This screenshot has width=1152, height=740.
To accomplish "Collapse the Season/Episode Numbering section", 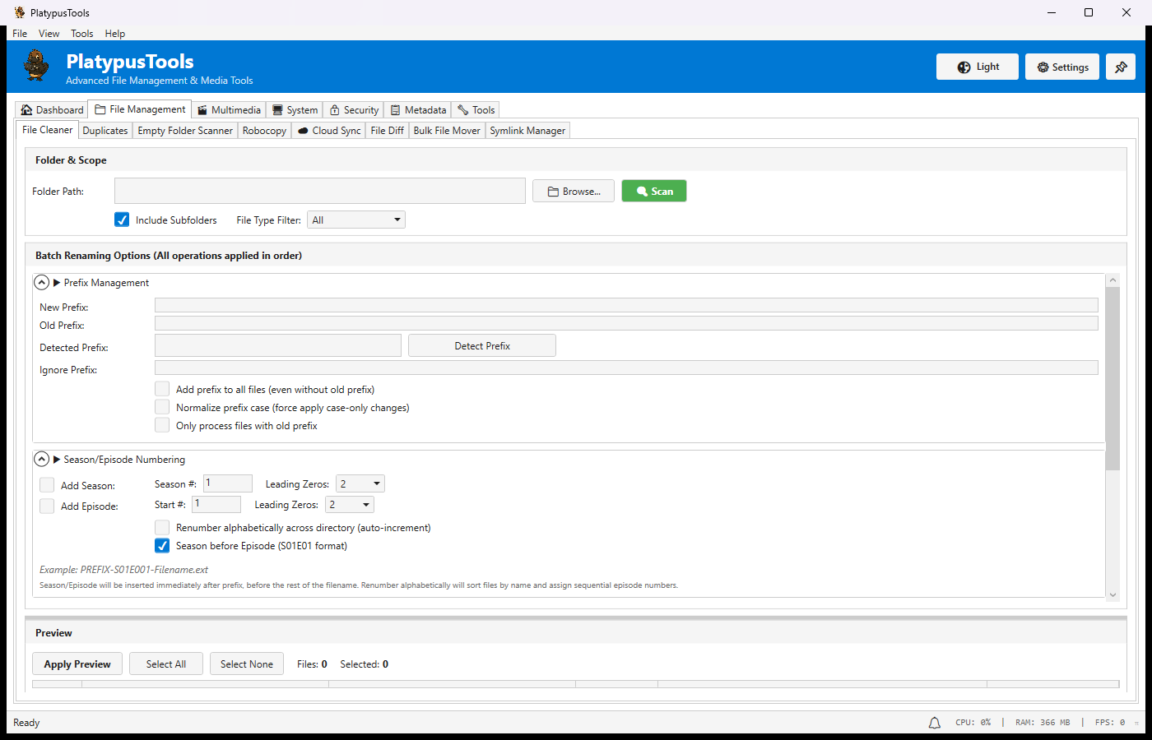I will [x=41, y=460].
